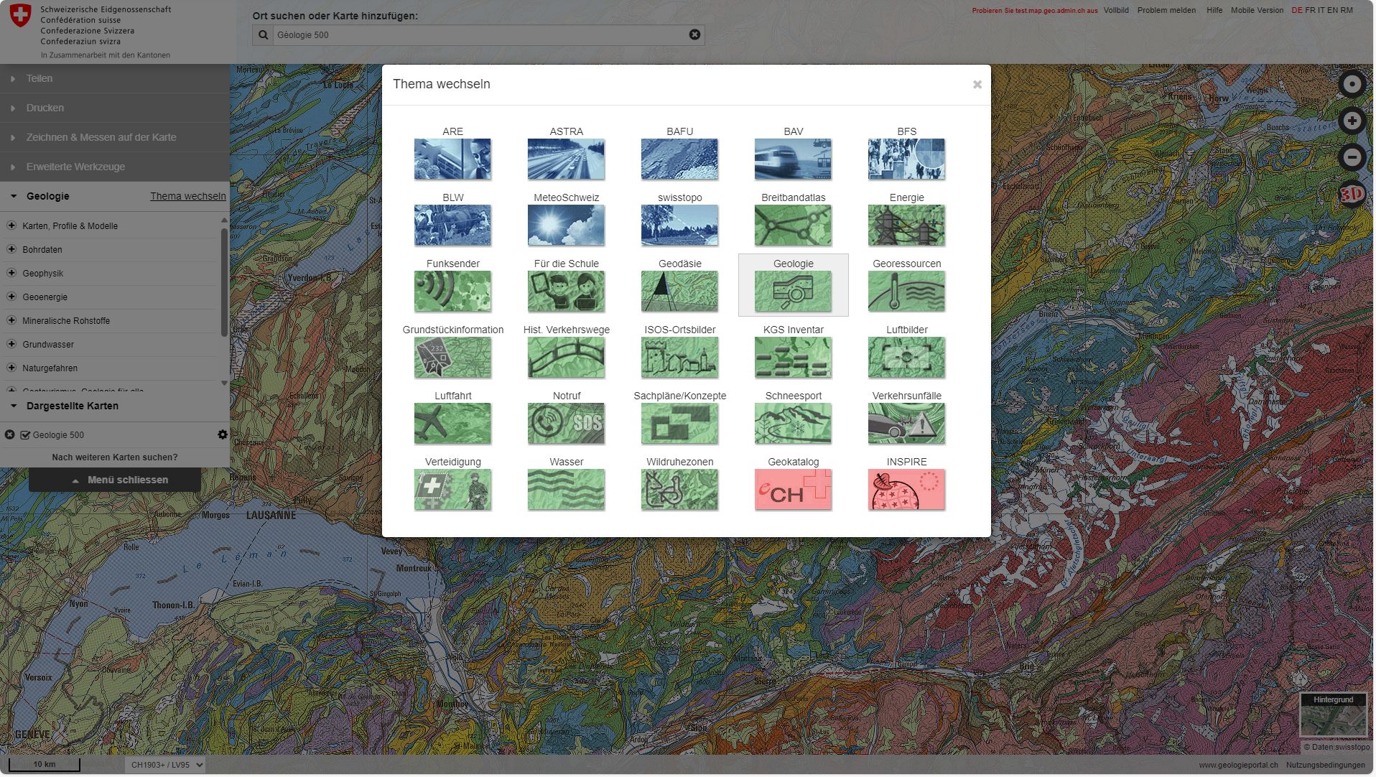1376x777 pixels.
Task: Choose the Wasser theme icon
Action: click(566, 489)
